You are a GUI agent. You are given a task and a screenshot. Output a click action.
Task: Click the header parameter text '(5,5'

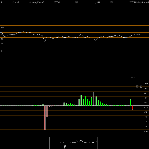coord(77,2)
